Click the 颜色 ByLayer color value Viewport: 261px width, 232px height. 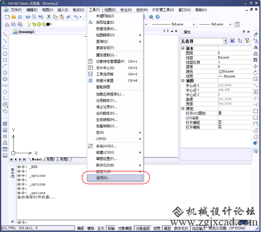(234, 72)
